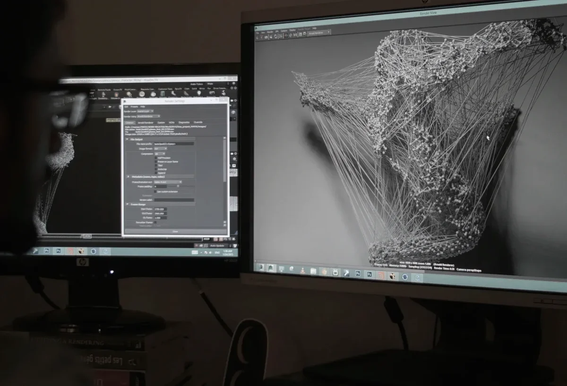Open the Options menu in Render View
The image size is (567, 386).
284,31
